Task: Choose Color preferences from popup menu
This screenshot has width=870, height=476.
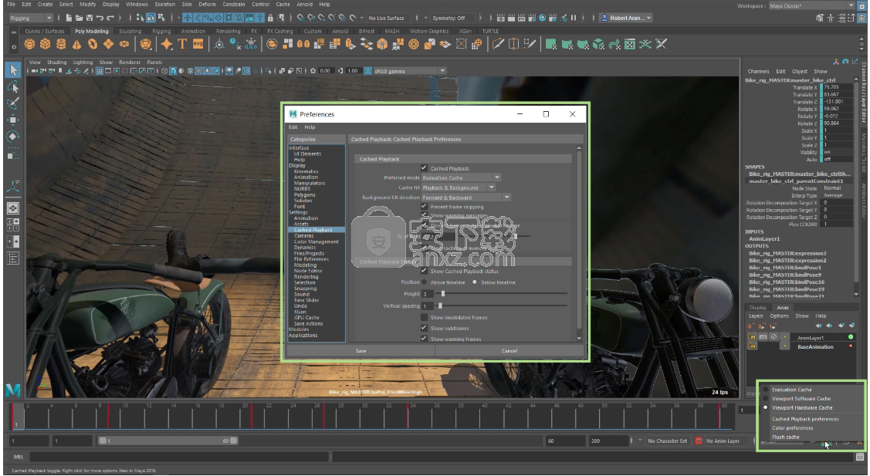Action: [x=792, y=427]
